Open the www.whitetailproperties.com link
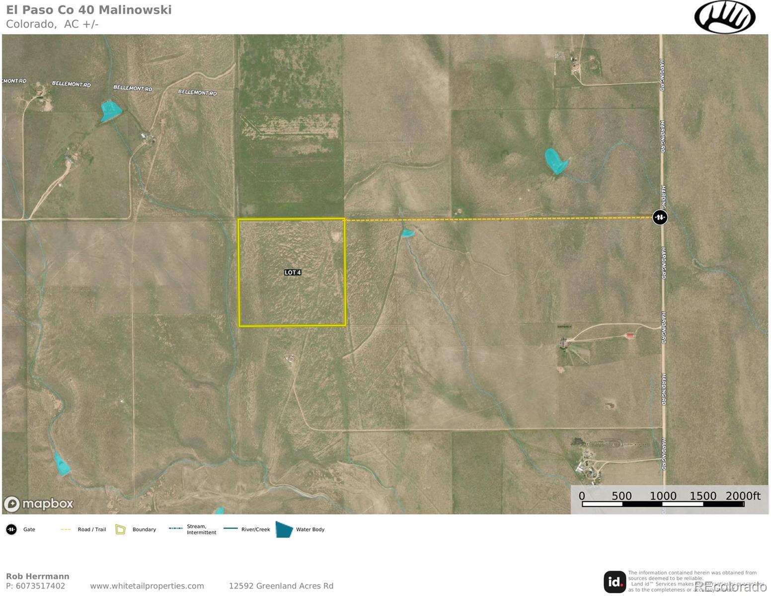Image resolution: width=771 pixels, height=596 pixels. tap(147, 586)
